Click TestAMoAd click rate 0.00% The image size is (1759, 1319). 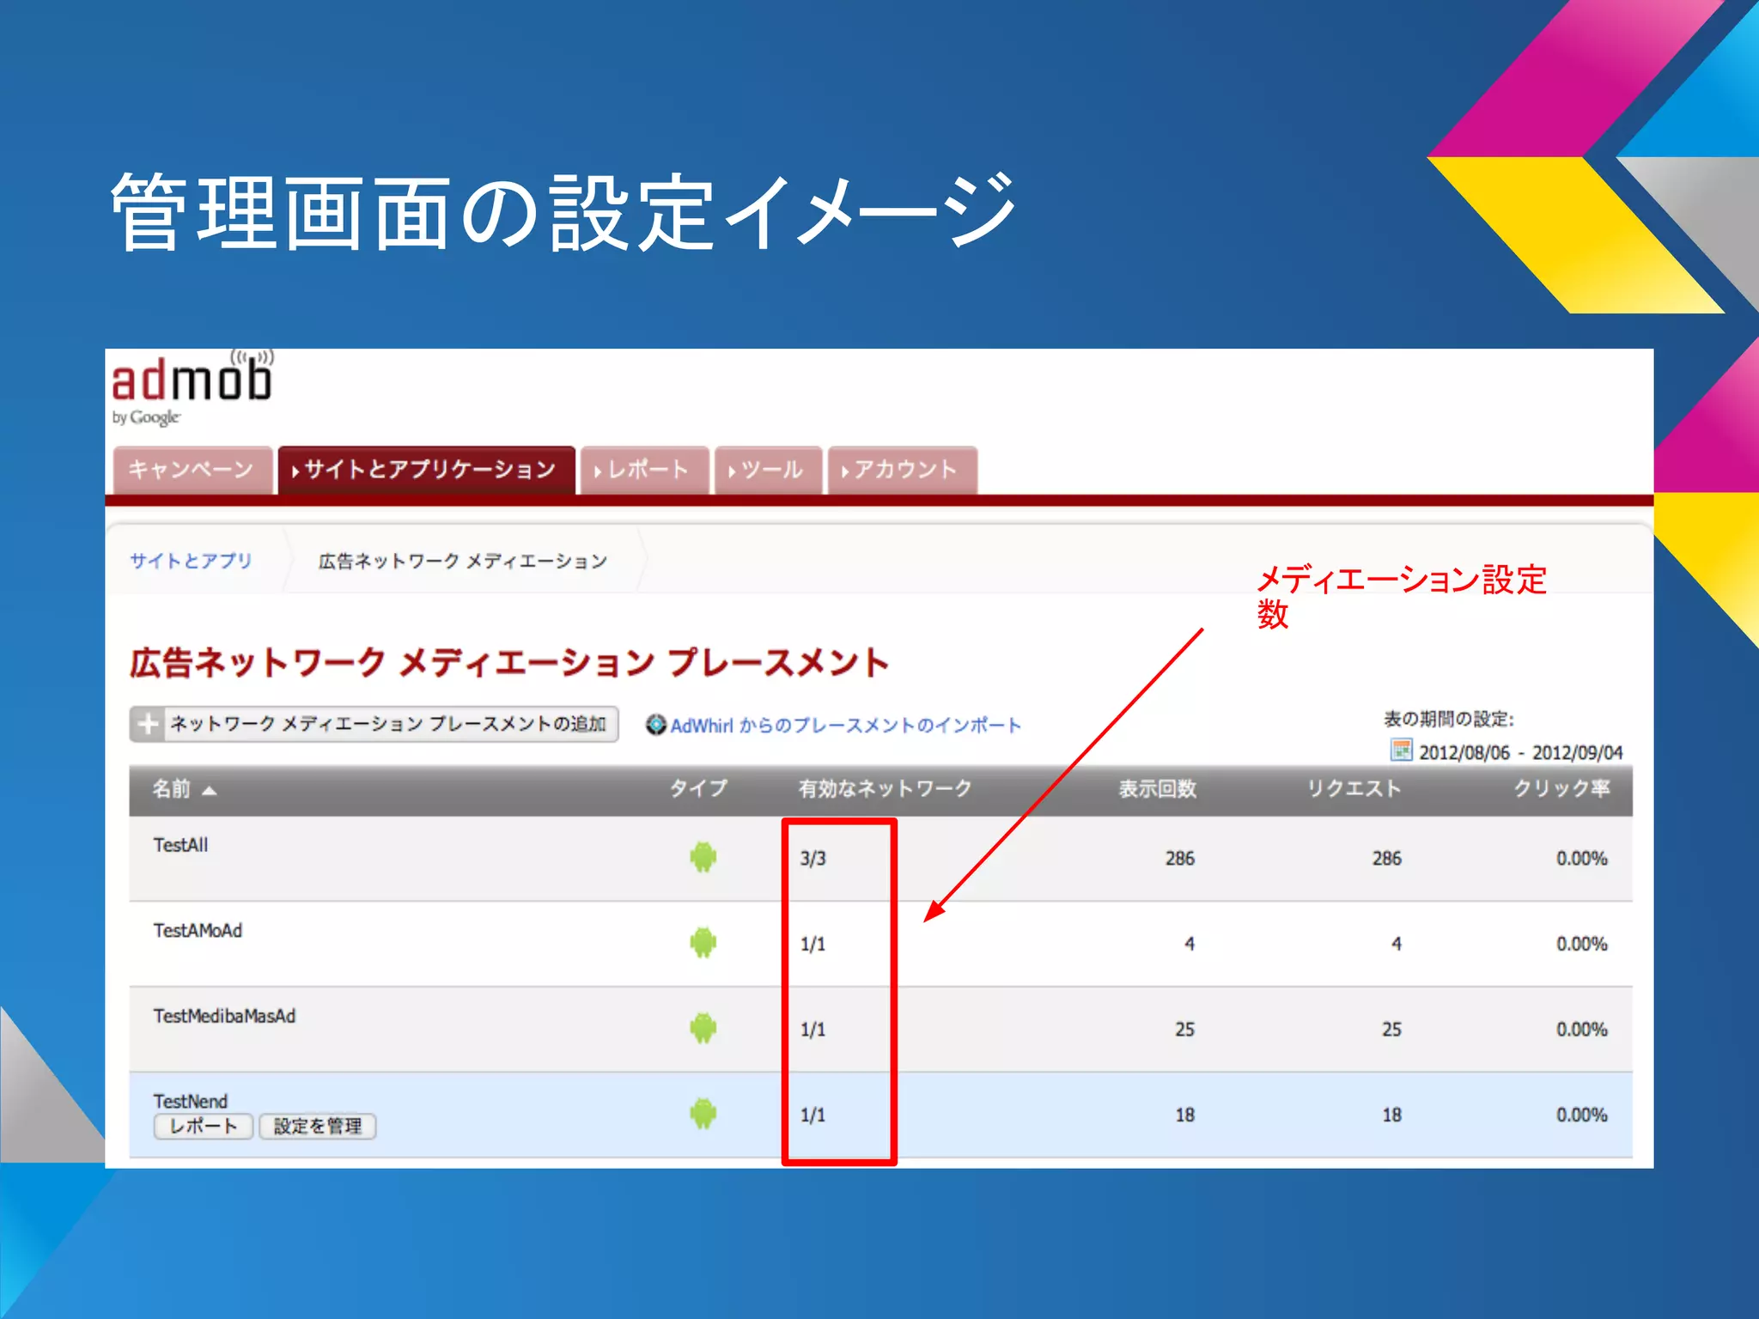tap(1582, 944)
